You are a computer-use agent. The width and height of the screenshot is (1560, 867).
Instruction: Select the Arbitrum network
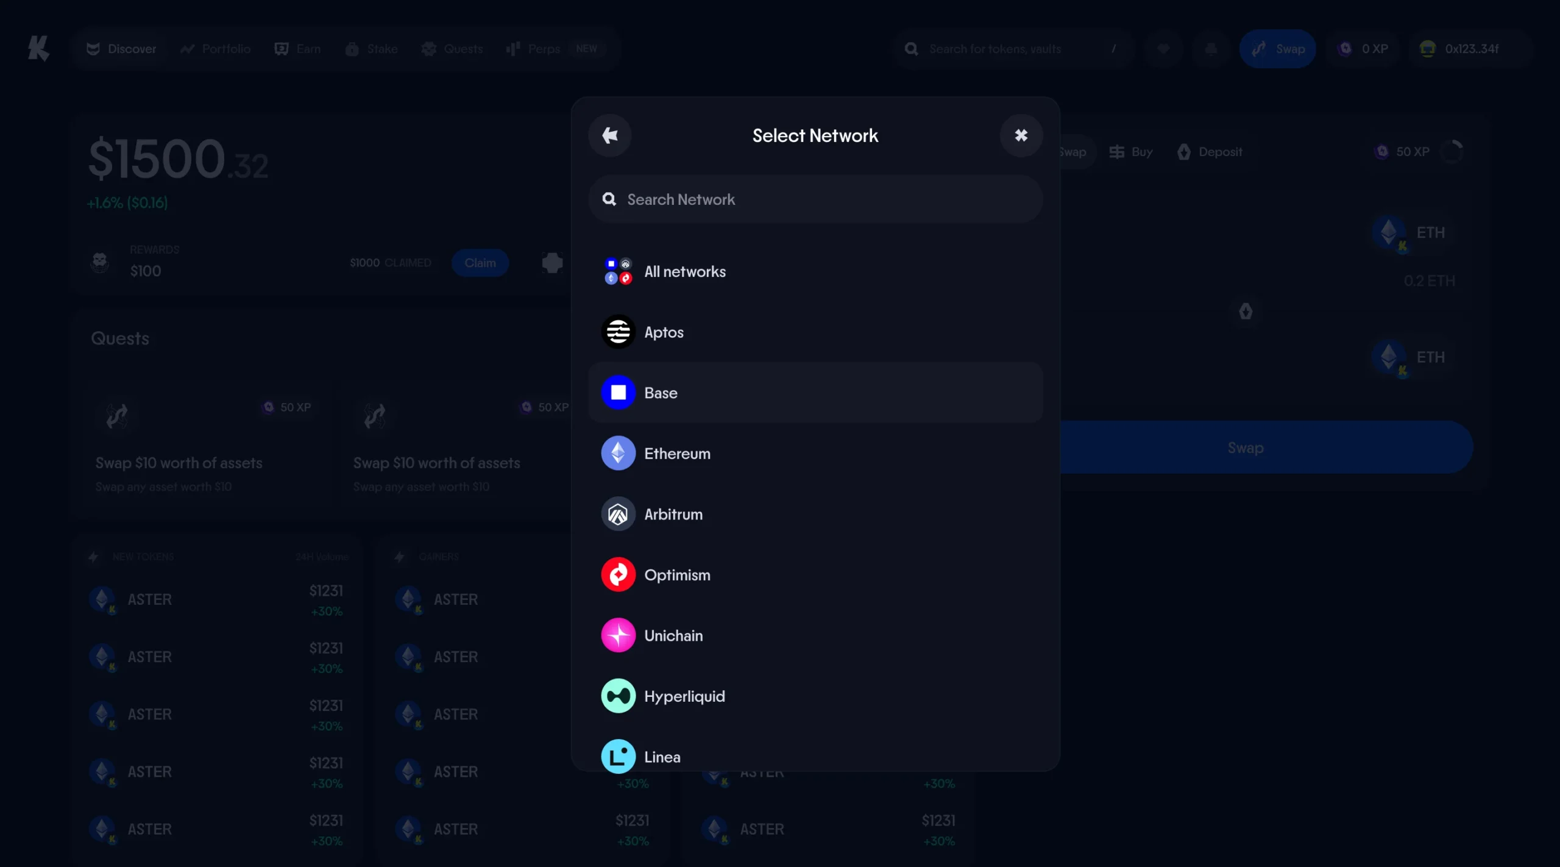[815, 514]
